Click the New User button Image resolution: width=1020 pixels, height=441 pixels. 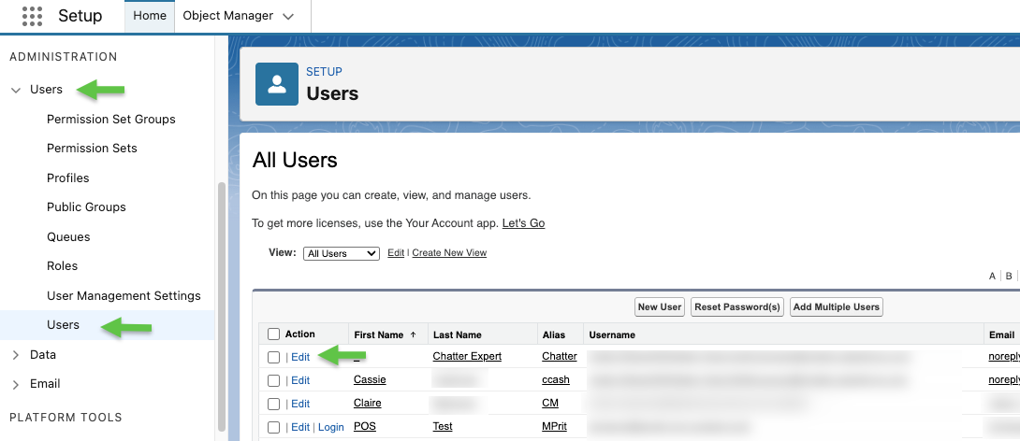pos(660,307)
